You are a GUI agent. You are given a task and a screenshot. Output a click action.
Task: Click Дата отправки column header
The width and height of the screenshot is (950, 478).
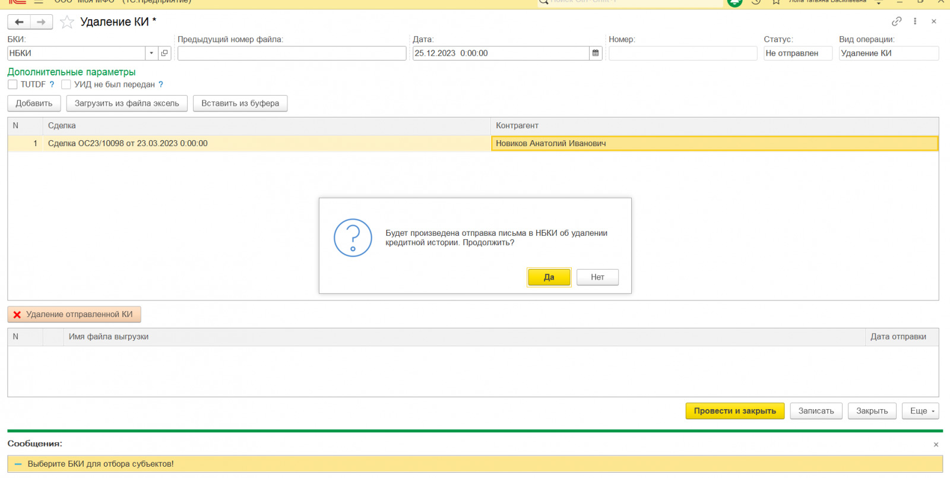pyautogui.click(x=902, y=337)
